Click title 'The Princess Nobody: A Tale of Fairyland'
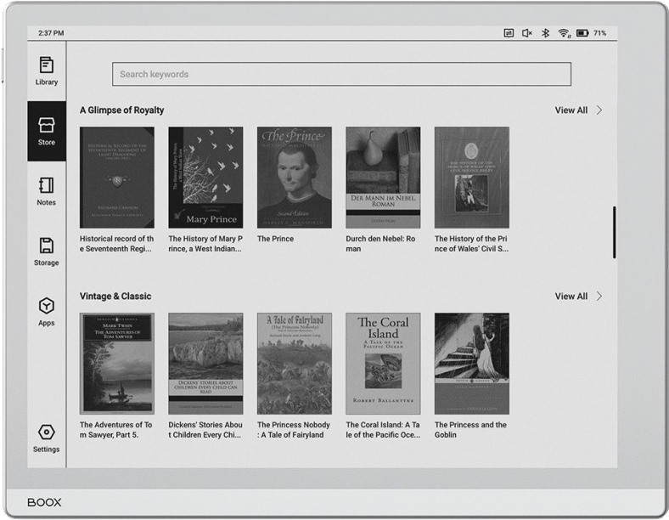Screen dimensions: 669x520 coord(294,430)
